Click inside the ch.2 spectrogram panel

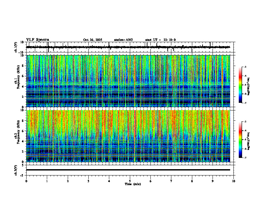tap(128, 136)
